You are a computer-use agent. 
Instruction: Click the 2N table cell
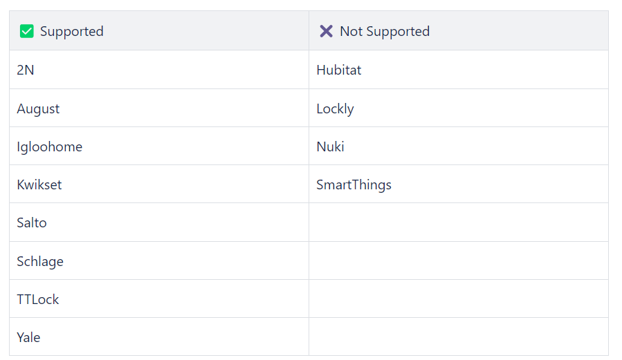pos(159,70)
